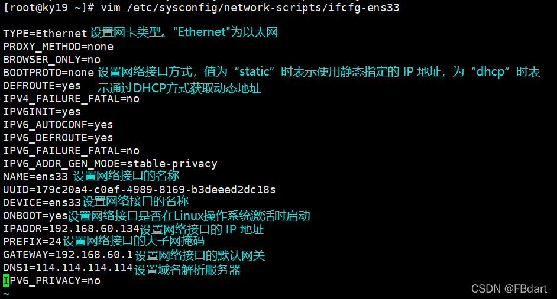Screen dimensions: 557x299
Task: Click the DEFROUTE=yes line
Action: point(41,86)
